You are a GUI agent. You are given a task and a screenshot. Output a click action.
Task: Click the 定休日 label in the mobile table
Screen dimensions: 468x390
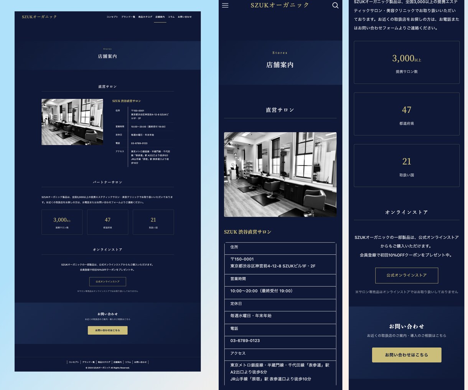236,304
